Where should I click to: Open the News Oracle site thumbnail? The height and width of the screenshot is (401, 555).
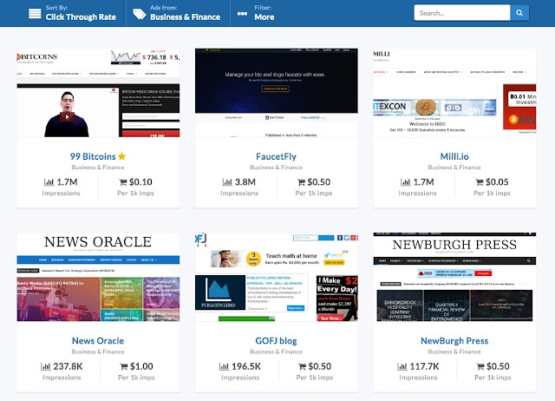[98, 277]
